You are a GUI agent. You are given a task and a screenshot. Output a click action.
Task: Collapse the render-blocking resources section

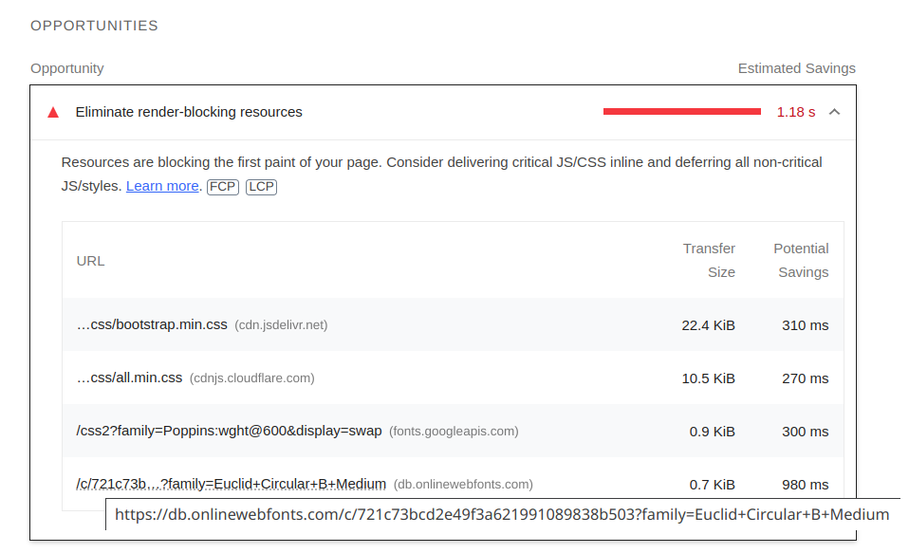[834, 111]
